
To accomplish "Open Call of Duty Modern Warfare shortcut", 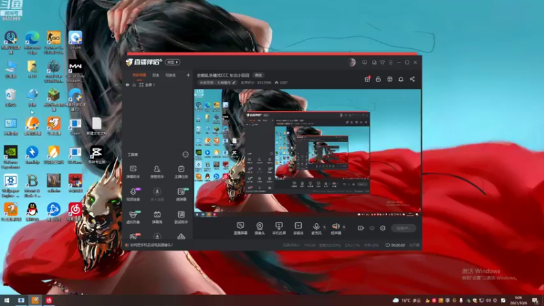I will pyautogui.click(x=75, y=71).
